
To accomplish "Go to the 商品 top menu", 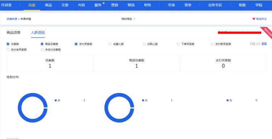I will [x=48, y=5].
